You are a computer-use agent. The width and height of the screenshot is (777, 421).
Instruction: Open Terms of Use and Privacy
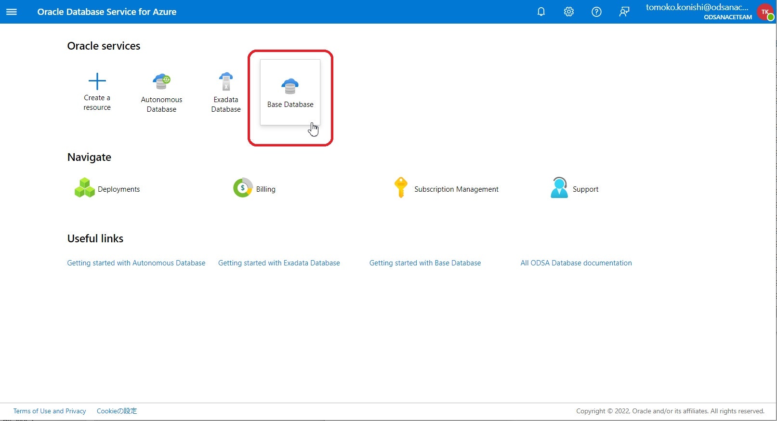50,411
